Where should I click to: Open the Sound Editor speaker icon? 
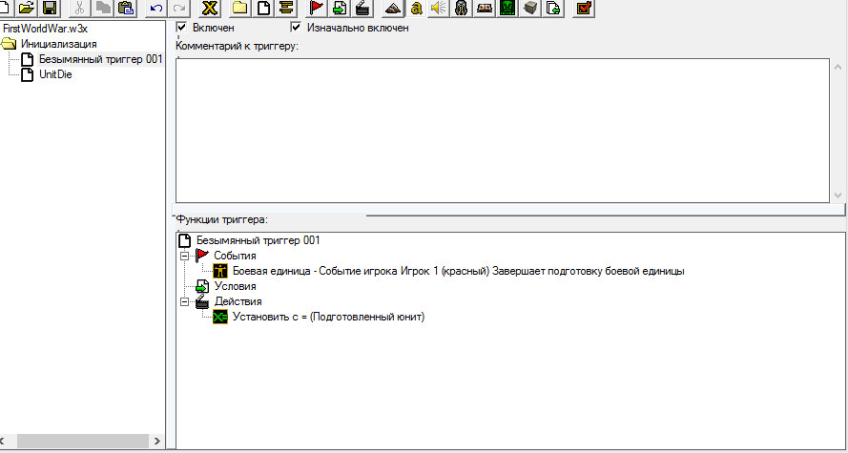[439, 8]
